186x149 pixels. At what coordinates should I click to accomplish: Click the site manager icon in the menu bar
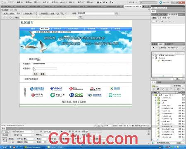pyautogui.click(x=111, y=2)
